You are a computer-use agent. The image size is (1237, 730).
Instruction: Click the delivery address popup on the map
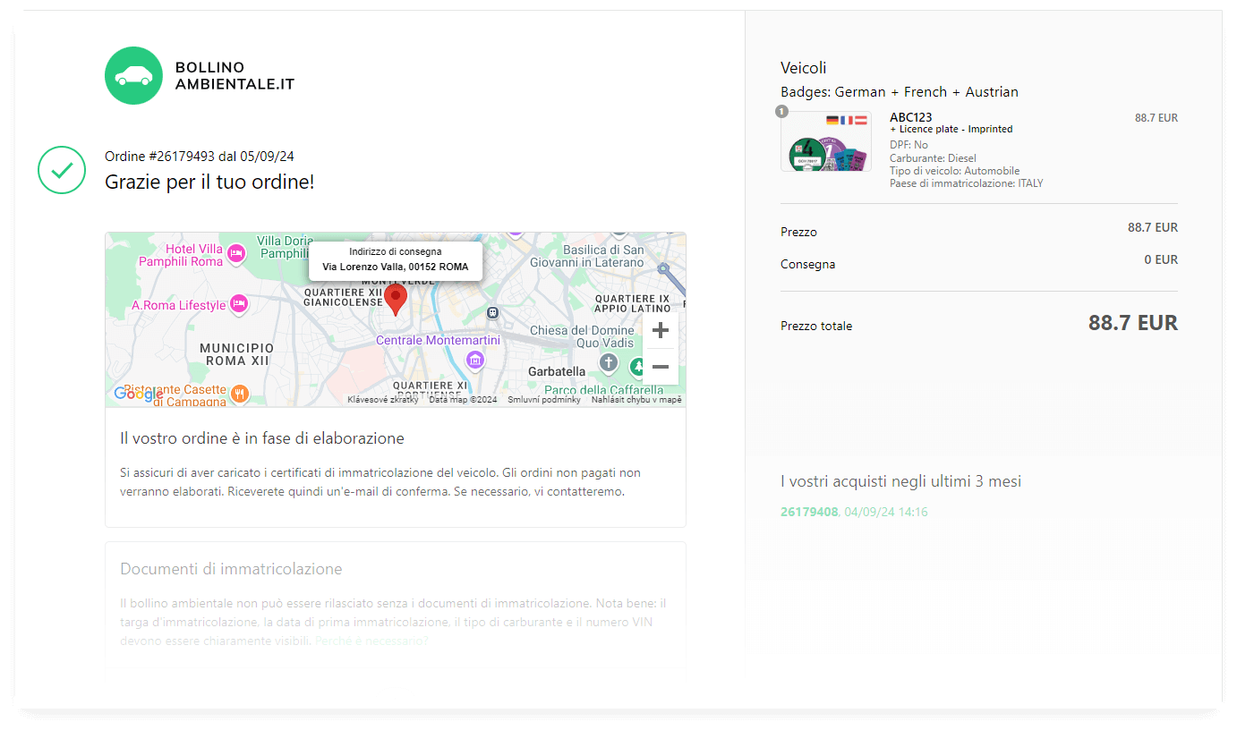[x=396, y=259]
